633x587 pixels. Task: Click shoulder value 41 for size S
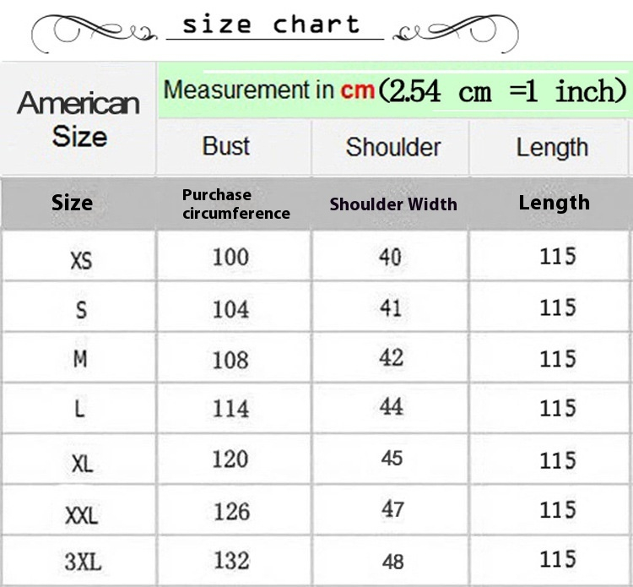pyautogui.click(x=391, y=307)
